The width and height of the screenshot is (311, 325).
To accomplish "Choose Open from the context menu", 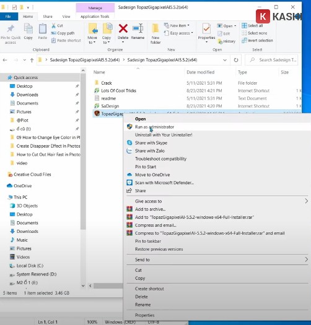I will (141, 119).
